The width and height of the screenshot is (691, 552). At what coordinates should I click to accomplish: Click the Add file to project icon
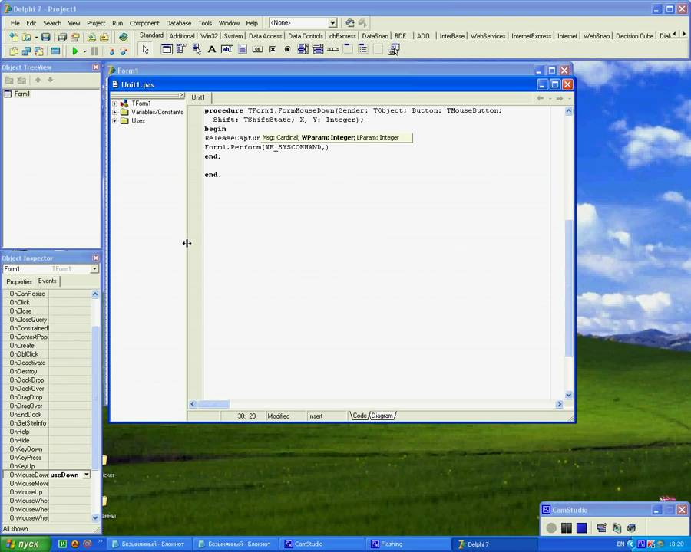[x=91, y=38]
